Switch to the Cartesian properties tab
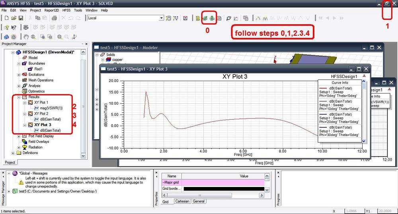Screen dimensions: 398x214 pos(182,201)
